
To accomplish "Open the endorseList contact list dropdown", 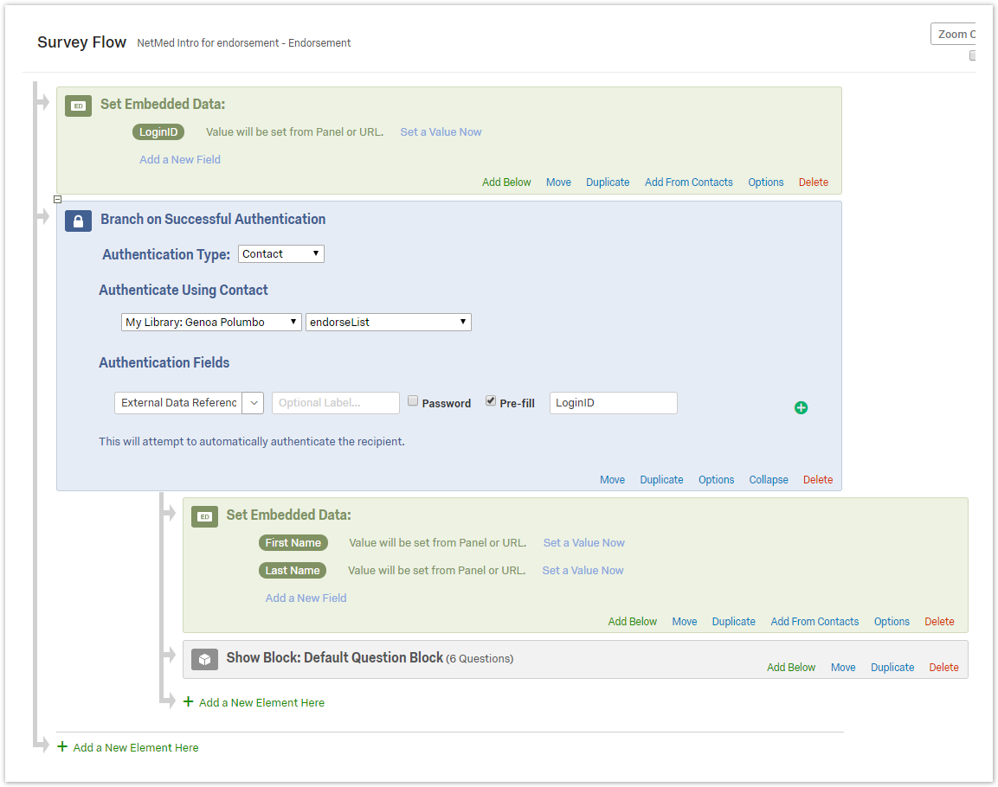I will click(388, 322).
